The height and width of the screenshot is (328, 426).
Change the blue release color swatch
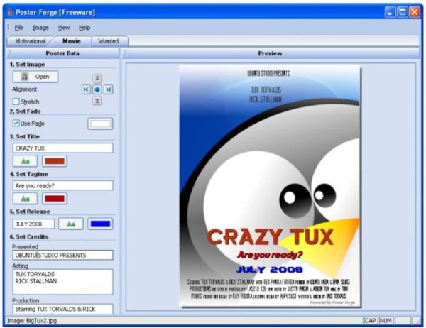[x=100, y=224]
